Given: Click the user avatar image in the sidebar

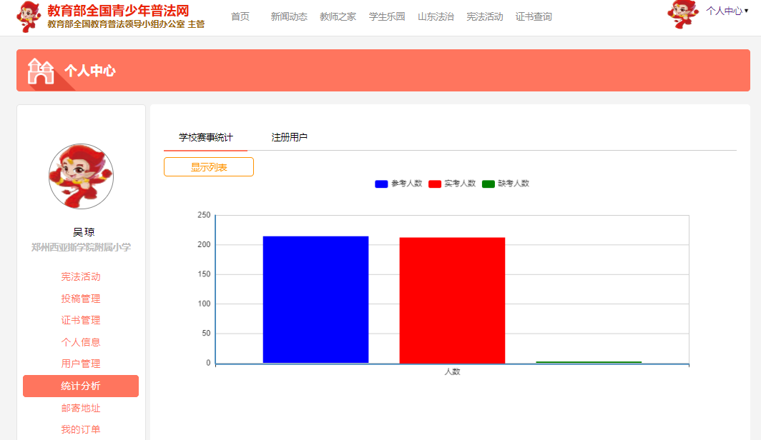Looking at the screenshot, I should click(81, 176).
